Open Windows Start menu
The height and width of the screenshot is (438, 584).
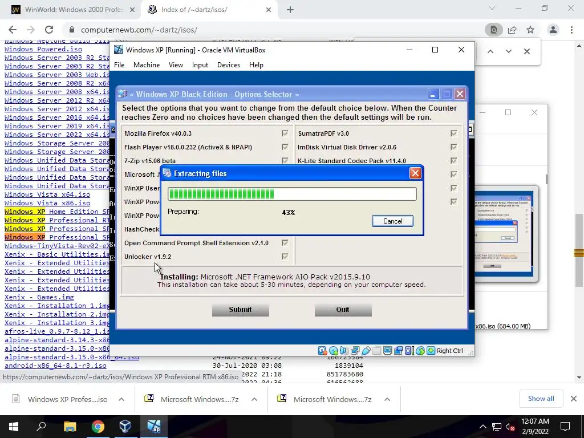[14, 427]
